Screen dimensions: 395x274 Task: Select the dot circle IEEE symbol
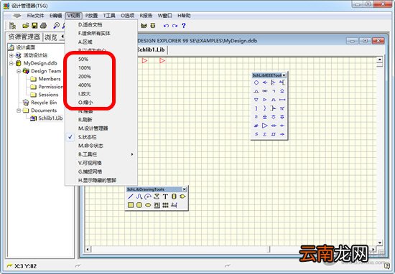[256, 82]
